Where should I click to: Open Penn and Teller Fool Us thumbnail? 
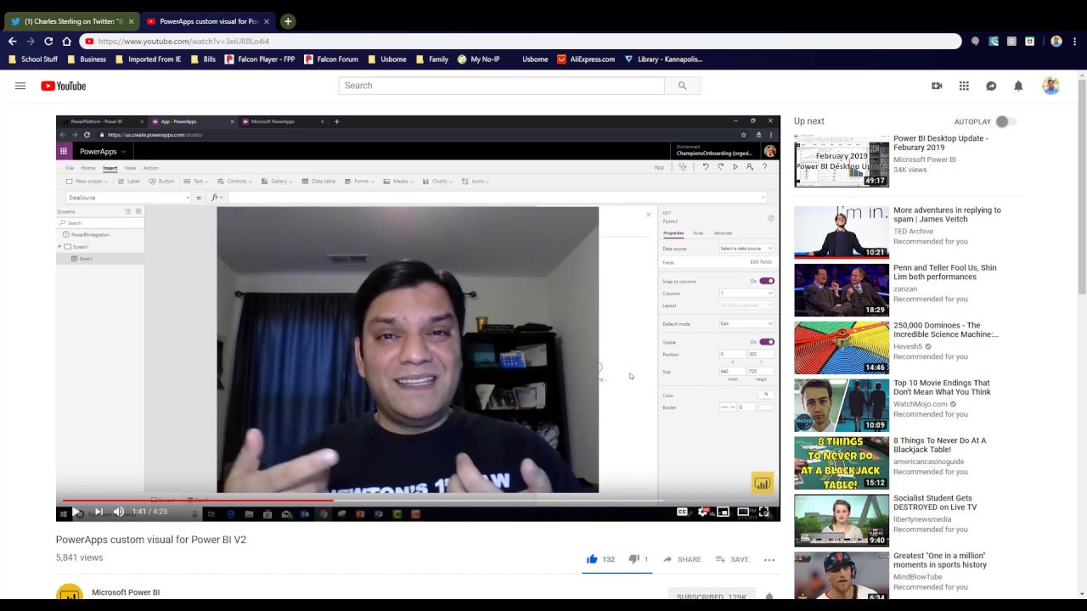pos(842,290)
